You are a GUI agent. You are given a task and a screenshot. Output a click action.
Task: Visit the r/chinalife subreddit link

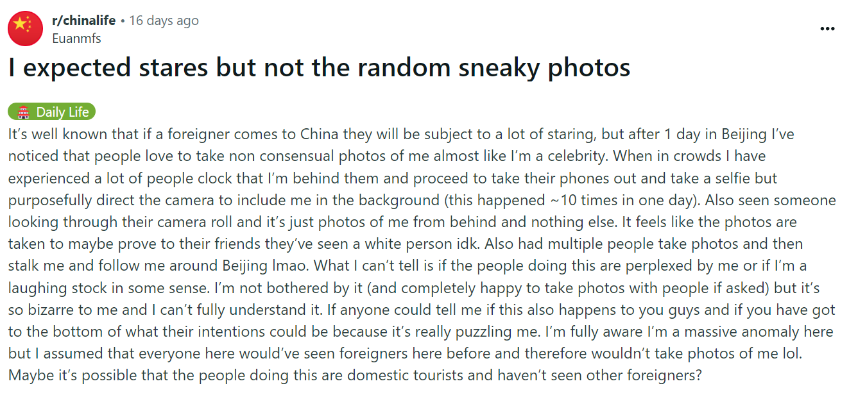click(83, 21)
